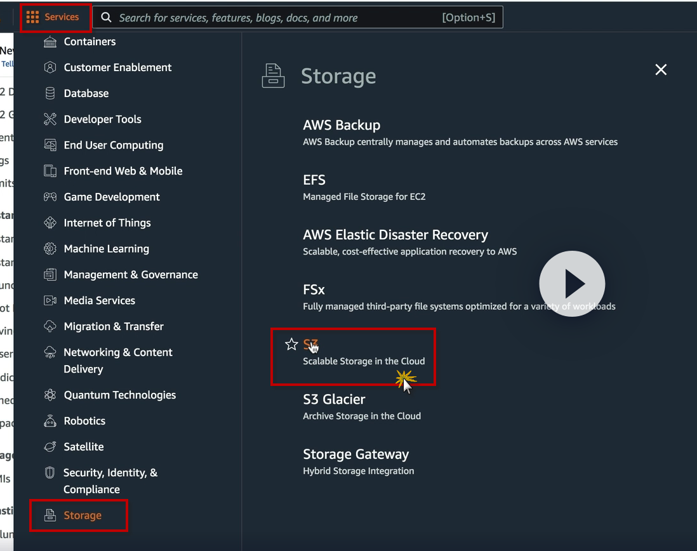697x551 pixels.
Task: Click the Robotics robot icon
Action: pyautogui.click(x=50, y=421)
